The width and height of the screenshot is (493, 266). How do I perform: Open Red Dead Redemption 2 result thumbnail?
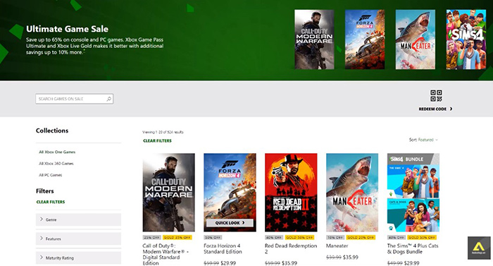click(x=291, y=193)
